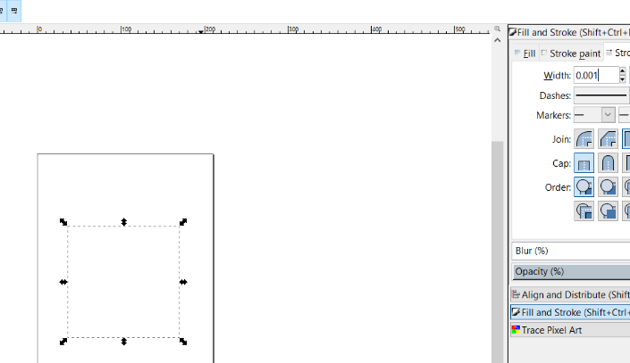Image resolution: width=630 pixels, height=363 pixels.
Task: Open the Trace Pixel Art panel tab
Action: [570, 330]
